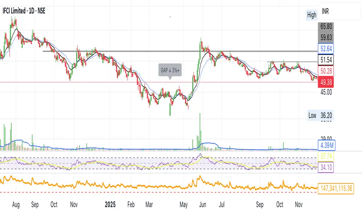This screenshot has height=213, width=362.
Task: Select the 59.63 price label
Action: coord(326,38)
